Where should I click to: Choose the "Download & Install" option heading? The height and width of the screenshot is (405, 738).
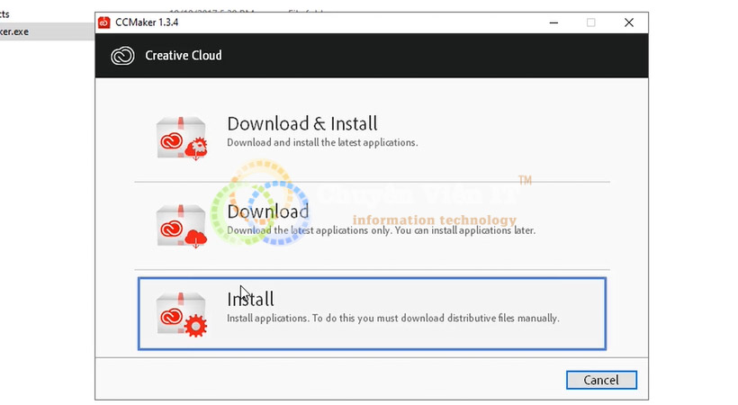pyautogui.click(x=301, y=124)
